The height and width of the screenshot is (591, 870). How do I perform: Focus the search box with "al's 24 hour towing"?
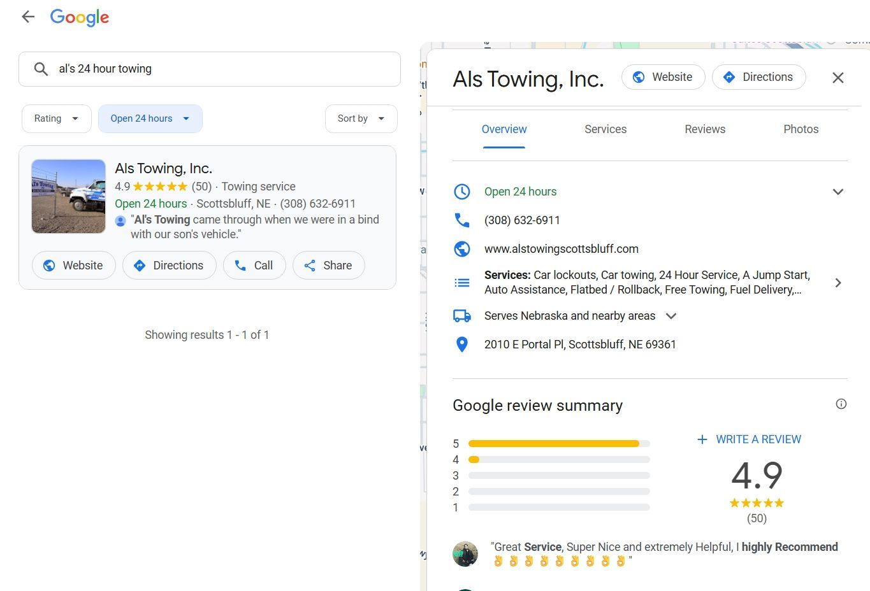pos(210,69)
